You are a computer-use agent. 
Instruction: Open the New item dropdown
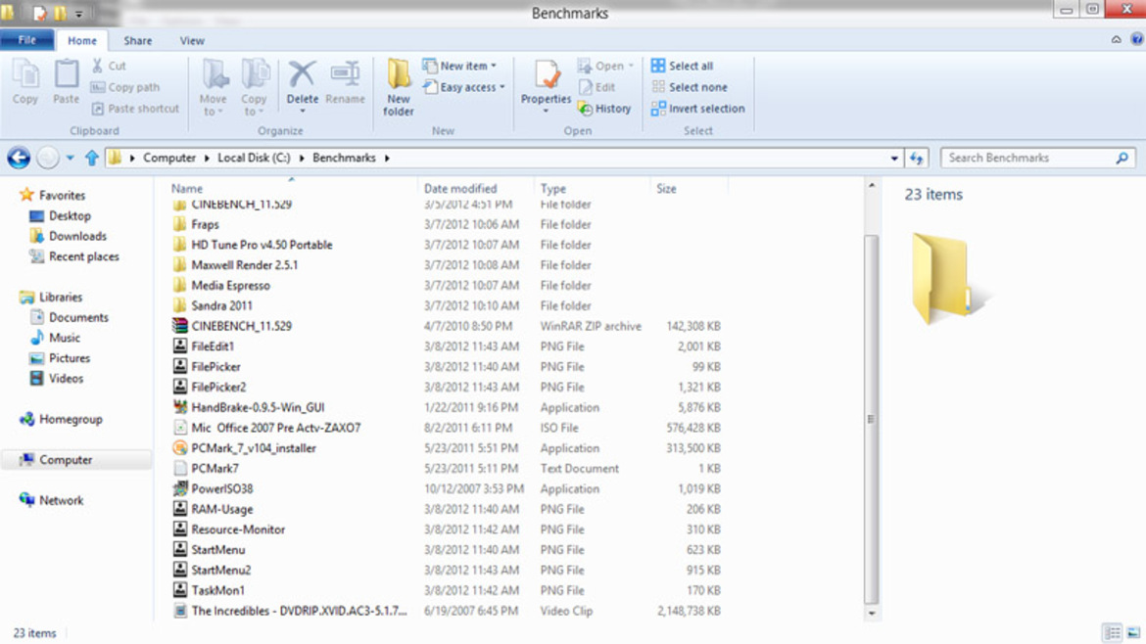(x=459, y=66)
